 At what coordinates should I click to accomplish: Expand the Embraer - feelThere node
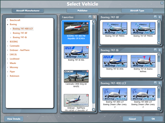(7, 50)
